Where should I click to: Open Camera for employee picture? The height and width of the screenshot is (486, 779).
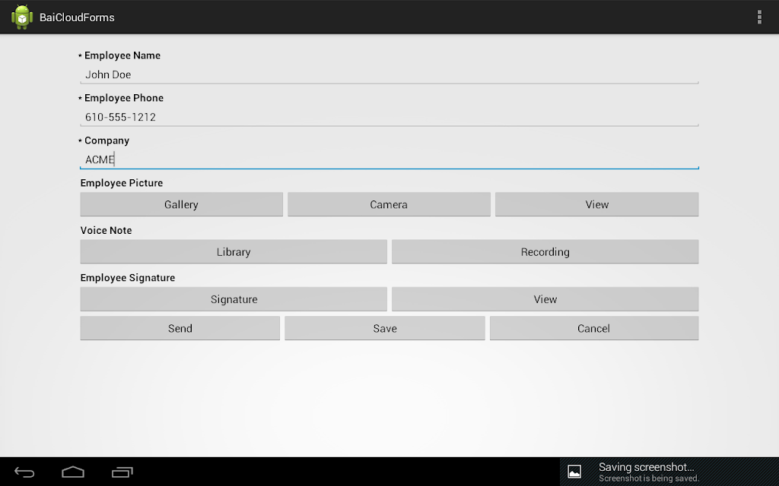[x=389, y=204]
